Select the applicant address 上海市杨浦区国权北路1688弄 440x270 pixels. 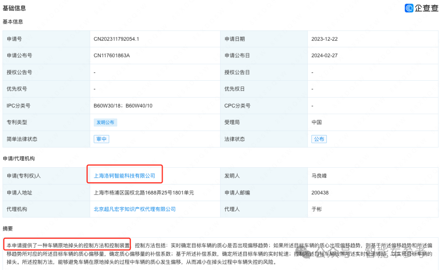144,193
